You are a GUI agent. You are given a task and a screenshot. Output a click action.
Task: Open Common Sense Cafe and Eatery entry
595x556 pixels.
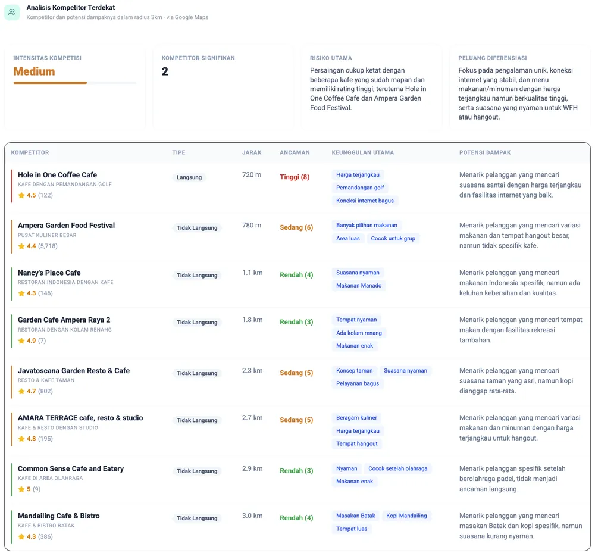(x=71, y=468)
